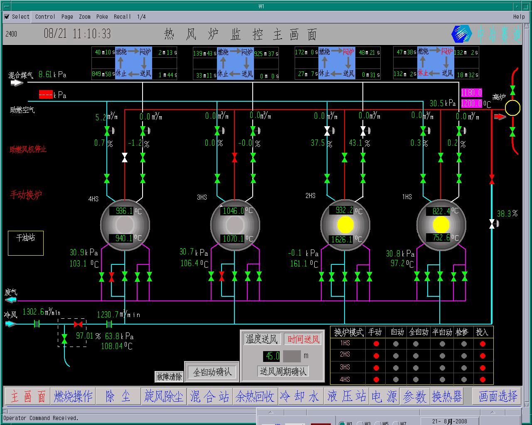
Task: Click green valve below the dashed box
Action: click(64, 339)
